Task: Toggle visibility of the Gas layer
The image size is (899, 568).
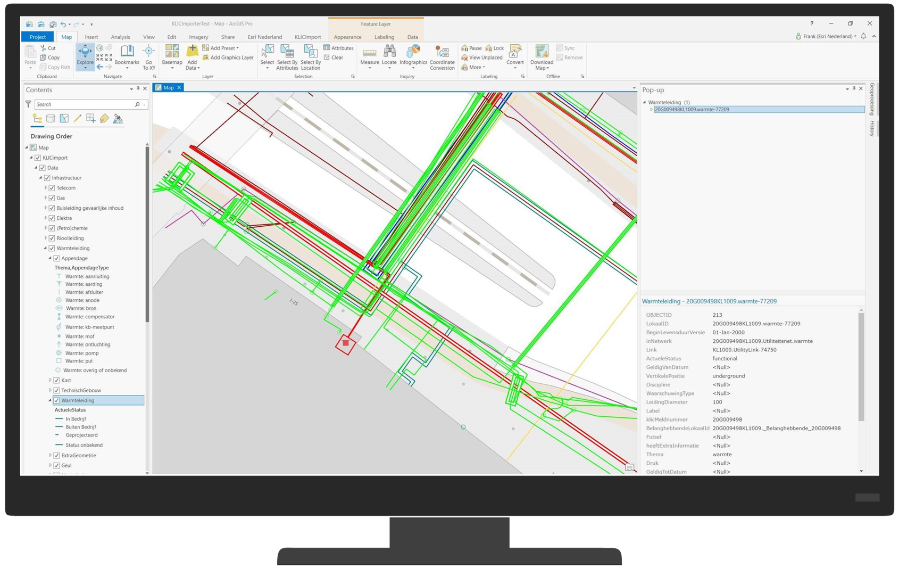Action: point(53,197)
